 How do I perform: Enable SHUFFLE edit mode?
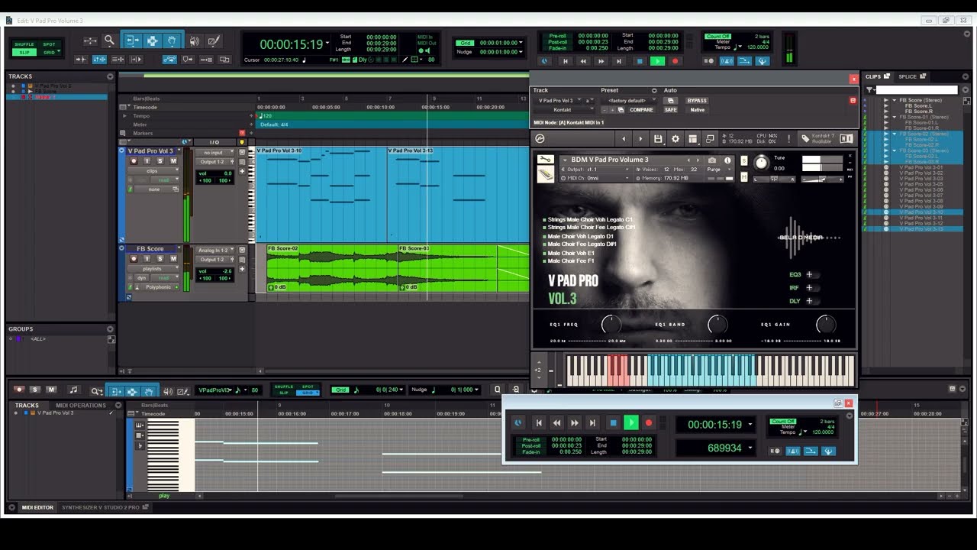click(x=24, y=44)
